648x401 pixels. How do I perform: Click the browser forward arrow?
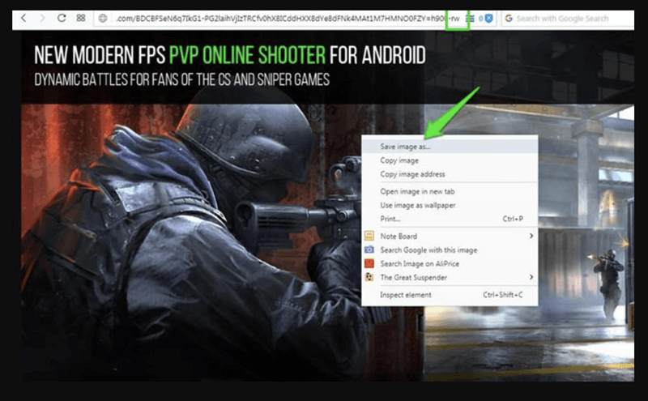(42, 17)
